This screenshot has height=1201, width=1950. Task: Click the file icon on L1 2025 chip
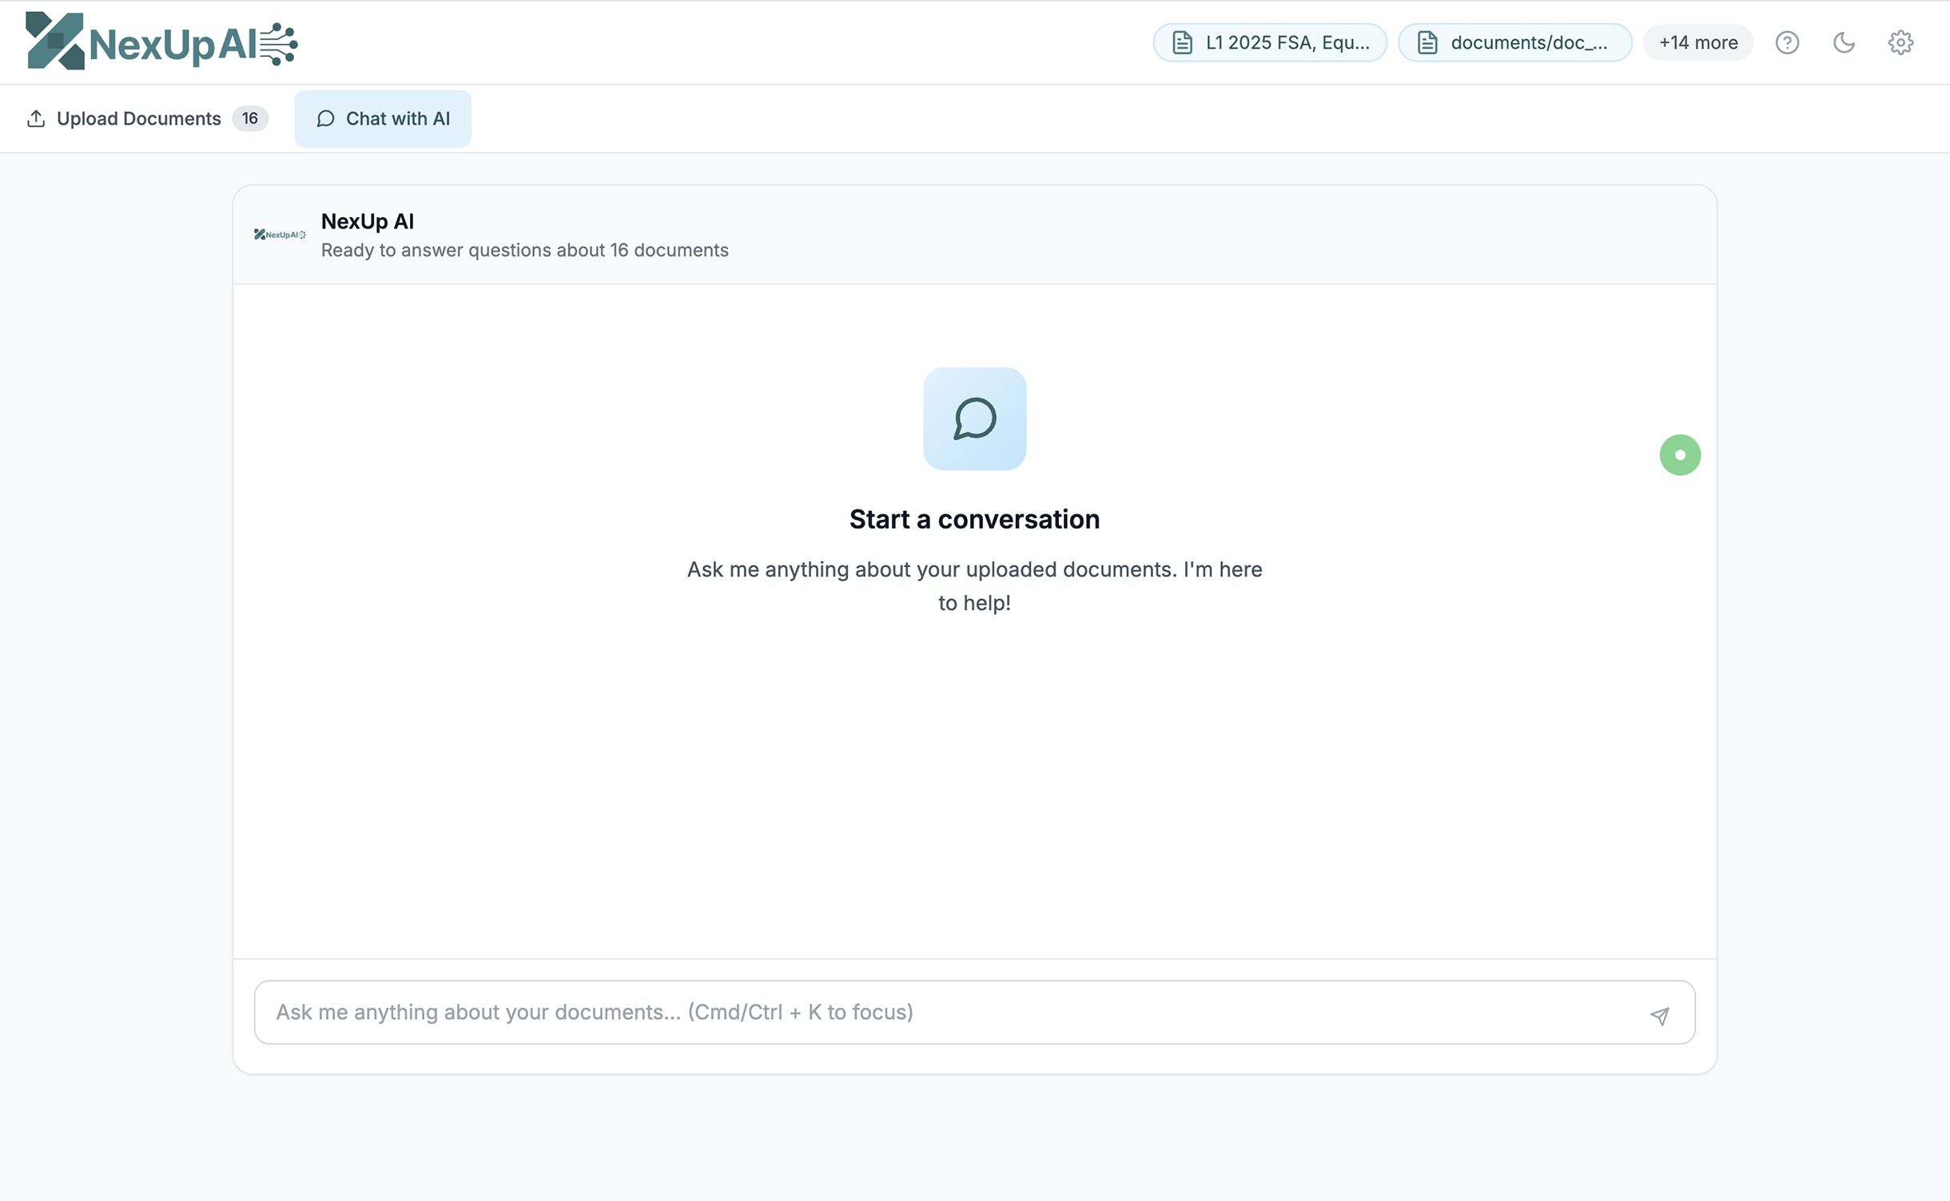click(x=1182, y=42)
